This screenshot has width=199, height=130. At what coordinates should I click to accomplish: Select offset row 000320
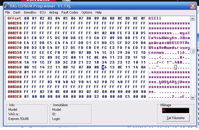15,48
